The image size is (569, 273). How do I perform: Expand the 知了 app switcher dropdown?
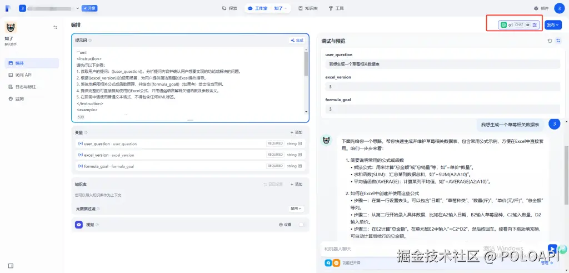click(281, 8)
